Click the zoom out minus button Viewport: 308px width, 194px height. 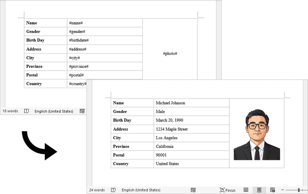283,190
